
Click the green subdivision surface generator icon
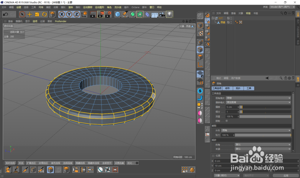[132, 14]
